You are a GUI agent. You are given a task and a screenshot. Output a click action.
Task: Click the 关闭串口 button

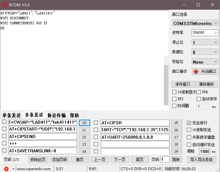205,72
